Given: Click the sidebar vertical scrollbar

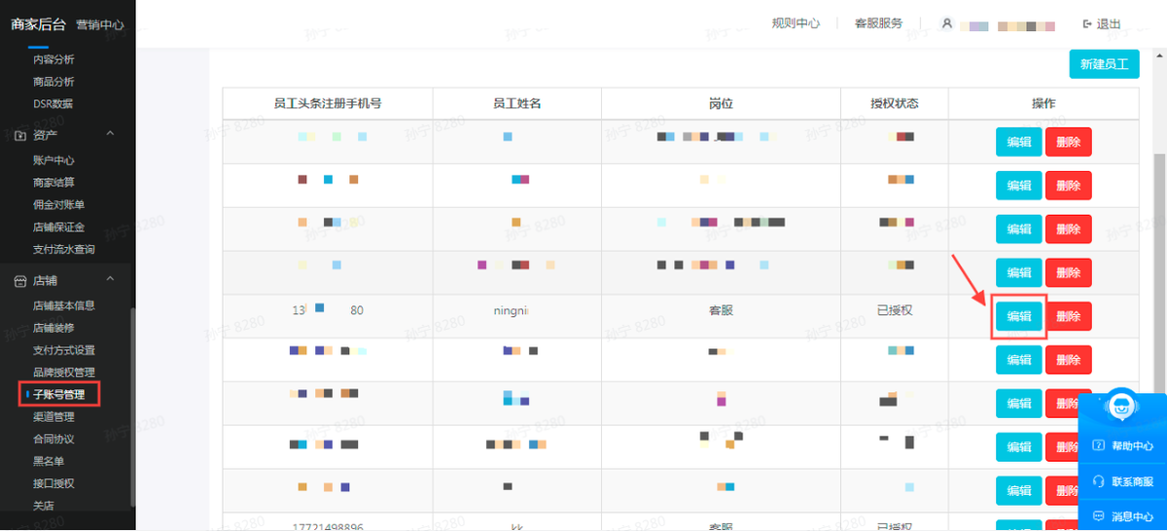Looking at the screenshot, I should [x=132, y=406].
